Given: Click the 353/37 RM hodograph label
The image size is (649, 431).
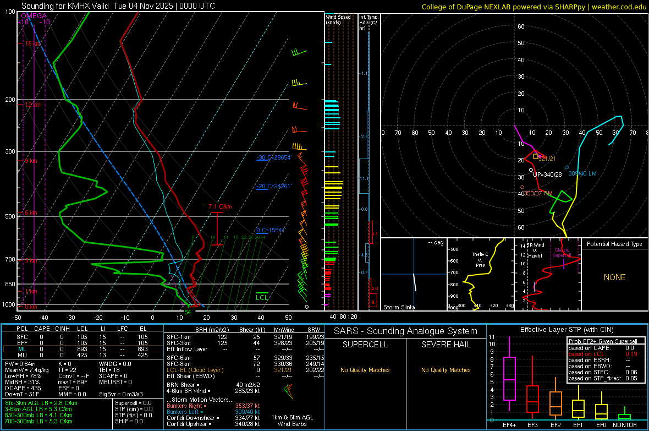Looking at the screenshot, I should pos(538,193).
